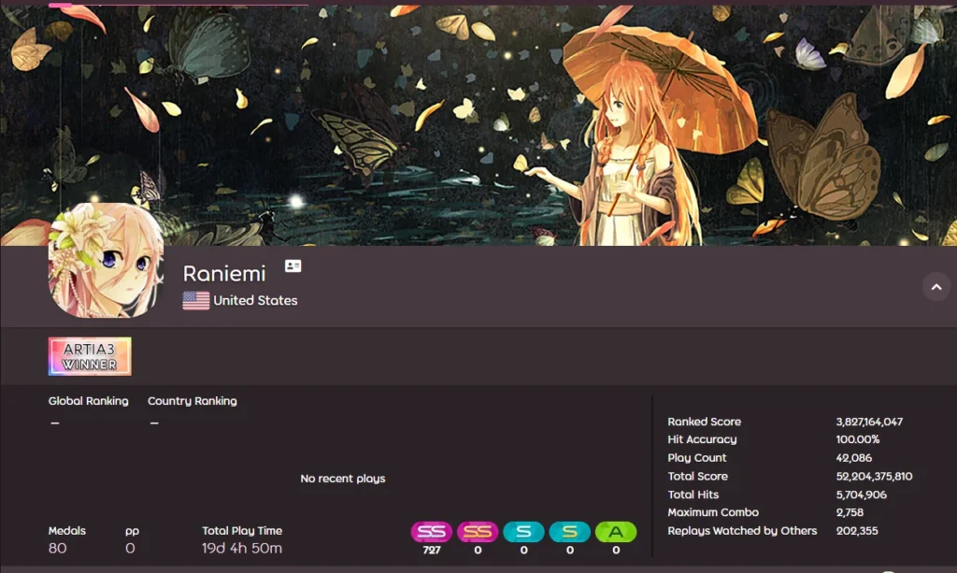Click the Country Ranking label
The width and height of the screenshot is (957, 573).
[x=193, y=401]
